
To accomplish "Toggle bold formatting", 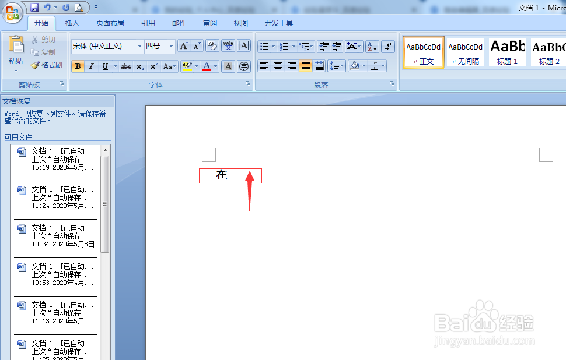I will (78, 66).
